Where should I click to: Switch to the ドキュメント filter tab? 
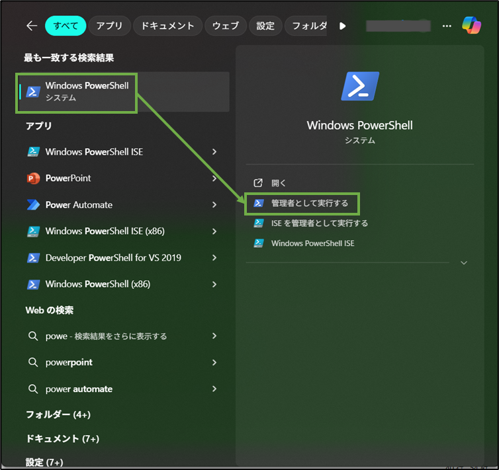coord(167,26)
